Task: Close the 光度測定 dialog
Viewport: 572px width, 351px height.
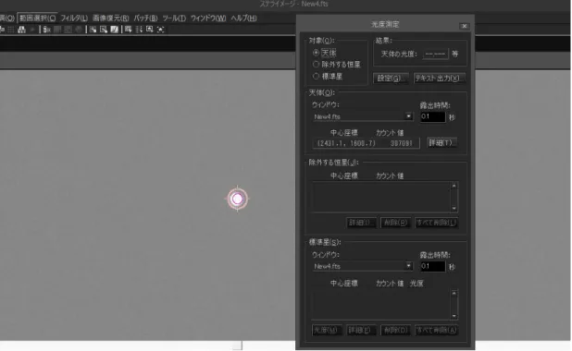Action: (464, 26)
